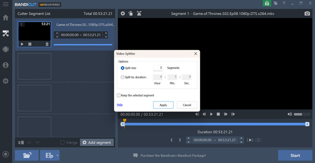
Task: Play the video preview
Action: click(x=211, y=114)
